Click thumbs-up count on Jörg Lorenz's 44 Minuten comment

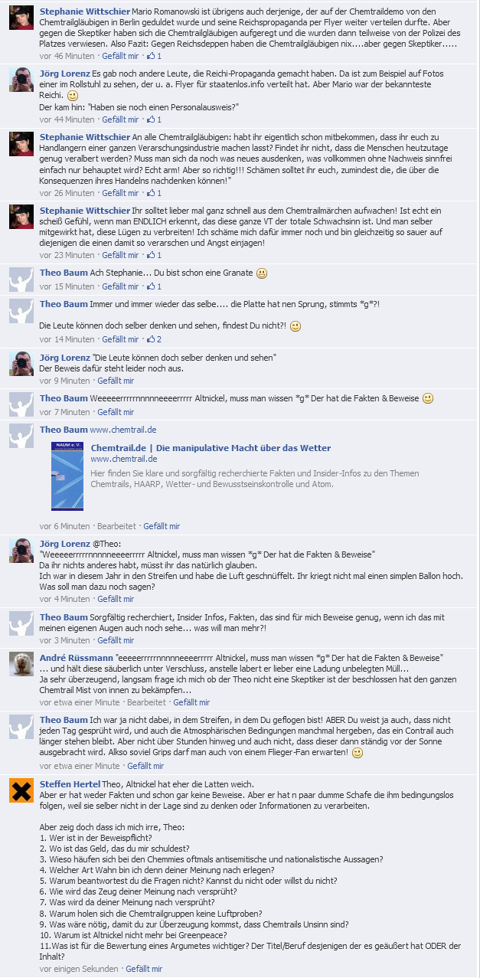coord(153,119)
